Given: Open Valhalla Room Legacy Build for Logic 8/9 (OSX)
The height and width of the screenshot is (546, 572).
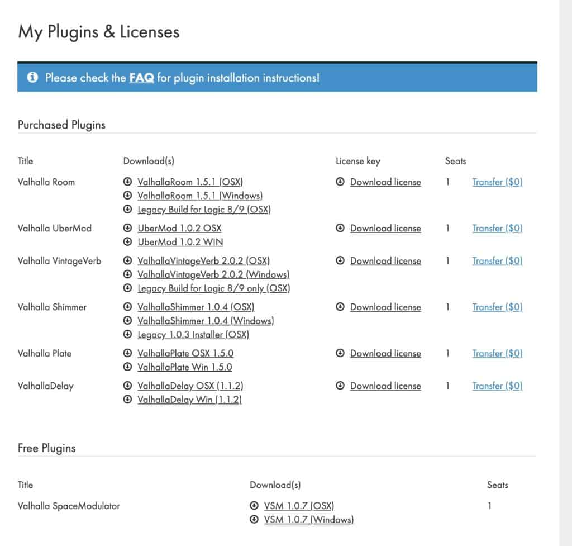Looking at the screenshot, I should pos(204,210).
